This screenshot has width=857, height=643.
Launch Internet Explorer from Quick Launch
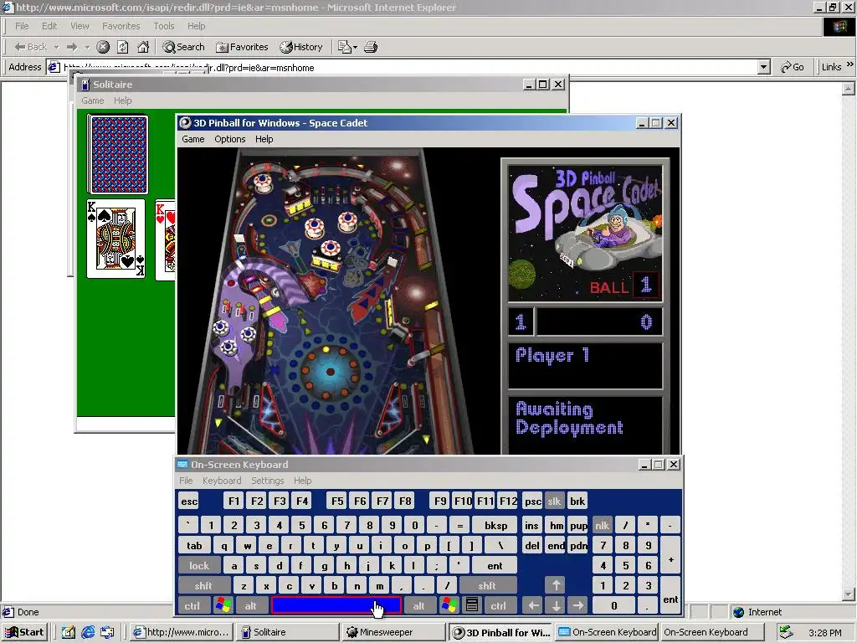pyautogui.click(x=88, y=632)
